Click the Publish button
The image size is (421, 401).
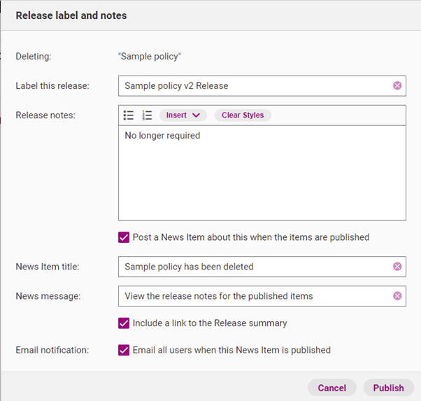388,388
